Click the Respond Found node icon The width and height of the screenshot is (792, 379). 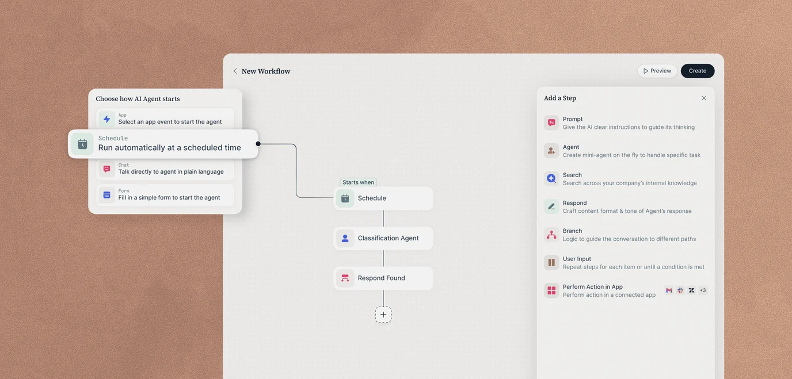click(x=345, y=278)
